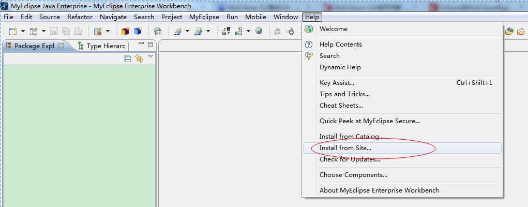Close the open Help menu

[312, 17]
